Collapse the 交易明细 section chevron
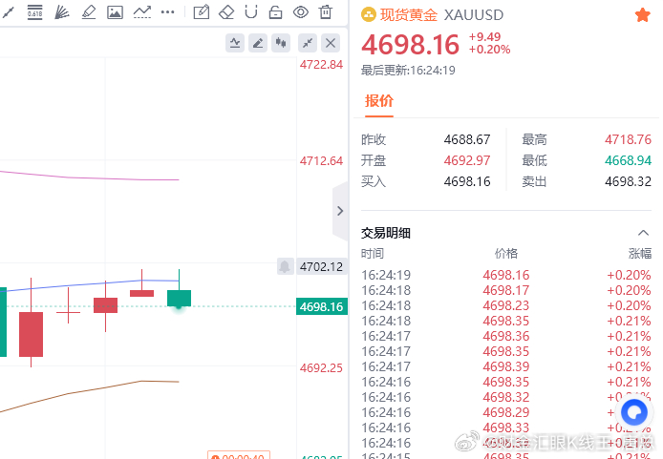 (643, 233)
